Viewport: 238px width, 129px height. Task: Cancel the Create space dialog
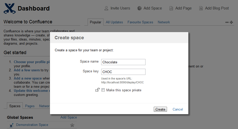tap(178, 109)
